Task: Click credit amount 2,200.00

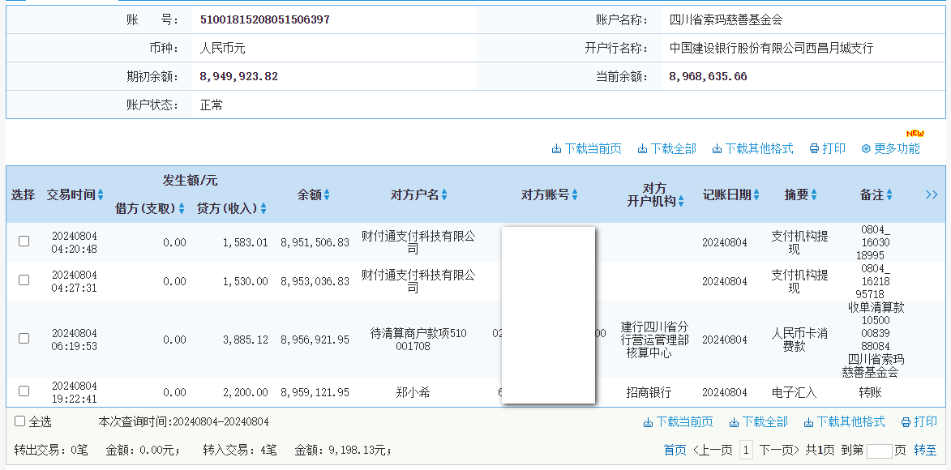Action: click(245, 392)
